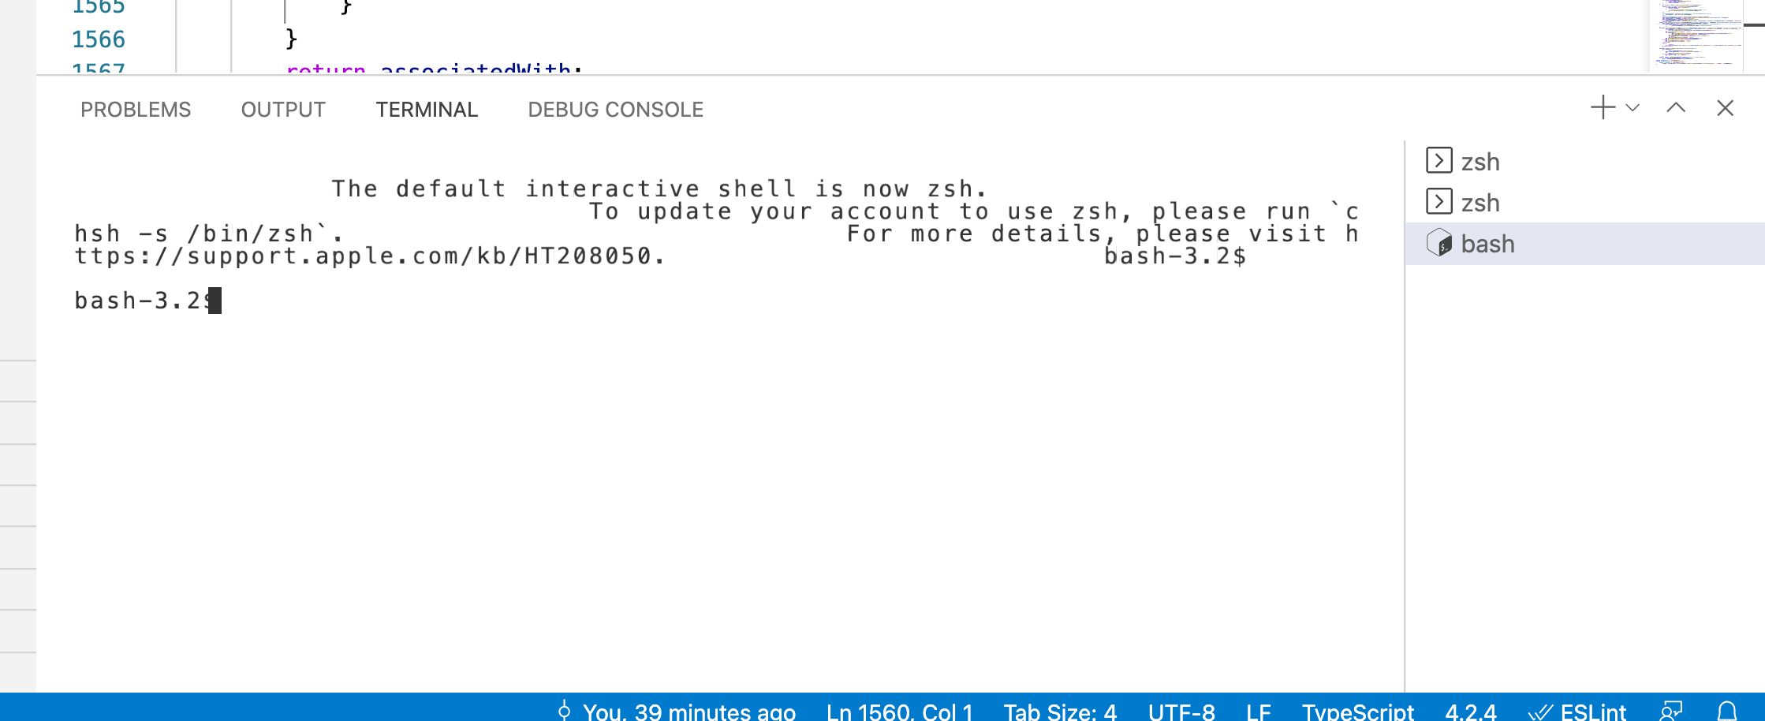Click the TypeScript version 4.2.4 indicator
This screenshot has width=1765, height=721.
[1471, 712]
